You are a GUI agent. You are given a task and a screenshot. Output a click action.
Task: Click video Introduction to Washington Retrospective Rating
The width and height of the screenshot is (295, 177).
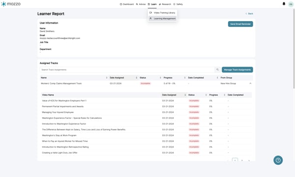65,147
